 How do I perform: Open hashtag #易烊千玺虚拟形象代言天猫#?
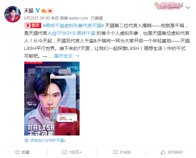pyautogui.click(x=73, y=26)
